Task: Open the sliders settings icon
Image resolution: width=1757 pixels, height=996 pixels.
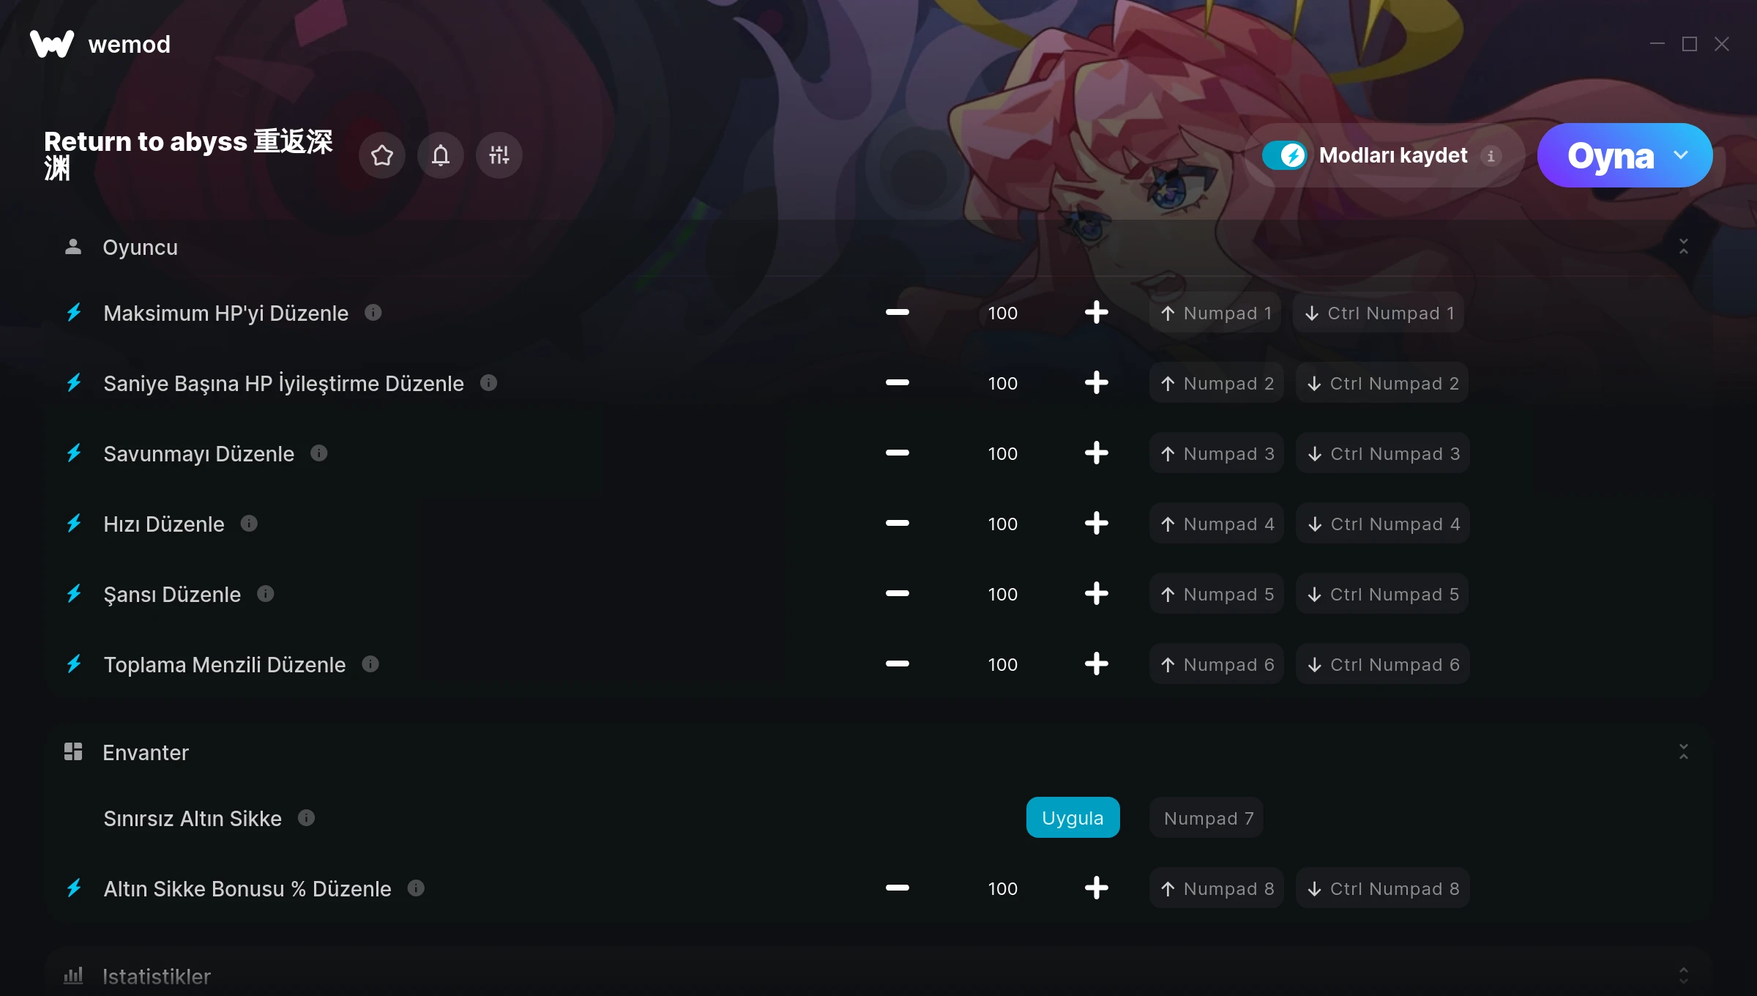Action: click(499, 155)
